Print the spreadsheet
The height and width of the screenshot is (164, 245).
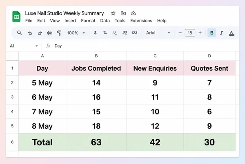(x=49, y=33)
